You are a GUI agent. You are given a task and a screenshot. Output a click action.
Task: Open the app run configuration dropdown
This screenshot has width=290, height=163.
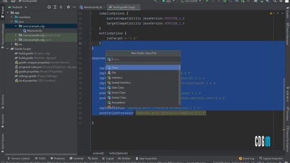[x=168, y=1]
